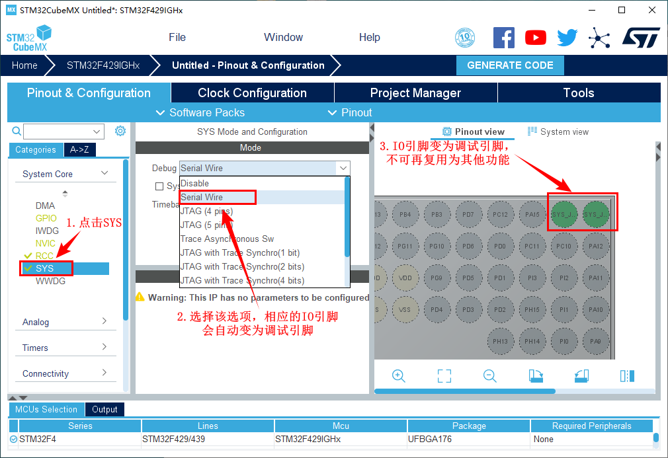Open the ST Facebook page icon

click(503, 38)
